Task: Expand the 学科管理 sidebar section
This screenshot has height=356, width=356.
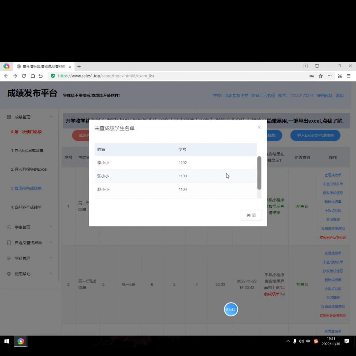Action: (30, 258)
